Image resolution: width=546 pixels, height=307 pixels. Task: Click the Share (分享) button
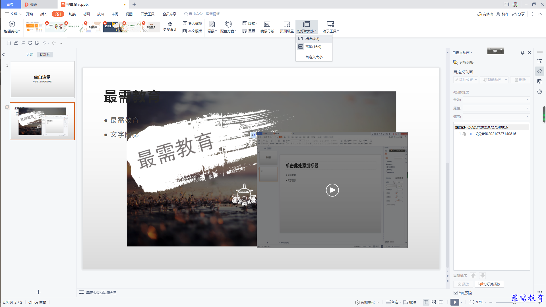(x=519, y=14)
